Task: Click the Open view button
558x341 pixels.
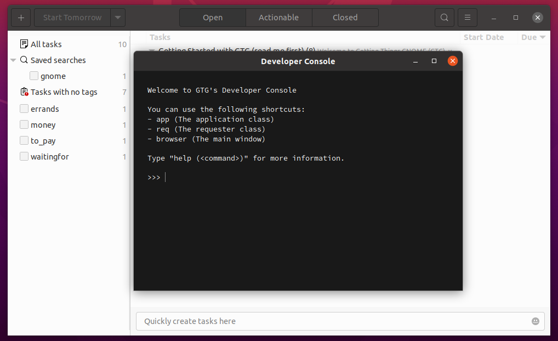Action: (213, 18)
